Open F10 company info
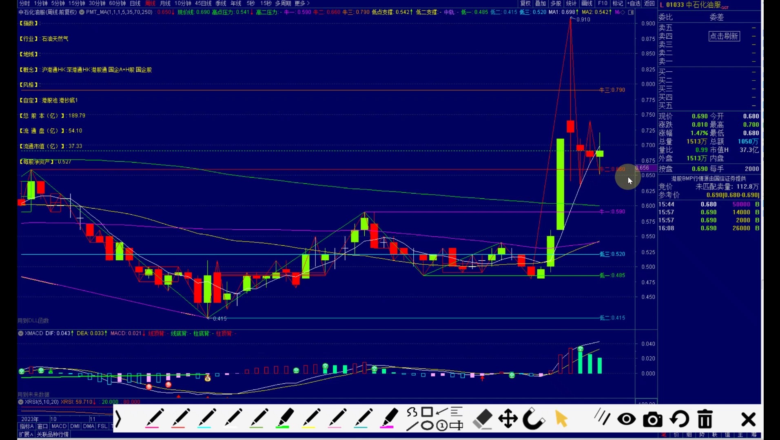 click(603, 3)
